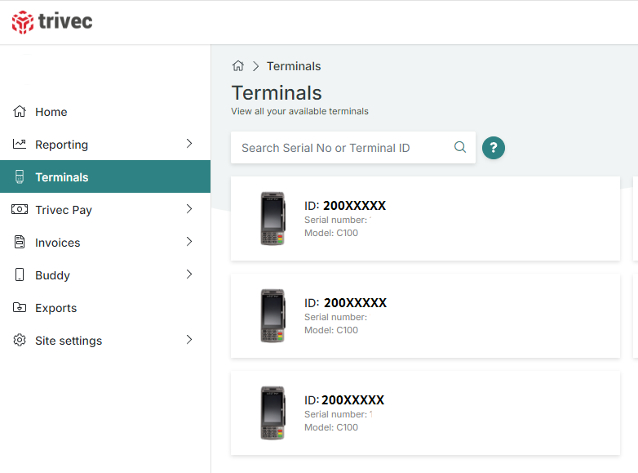
Task: Open help with the question mark button
Action: (x=494, y=148)
